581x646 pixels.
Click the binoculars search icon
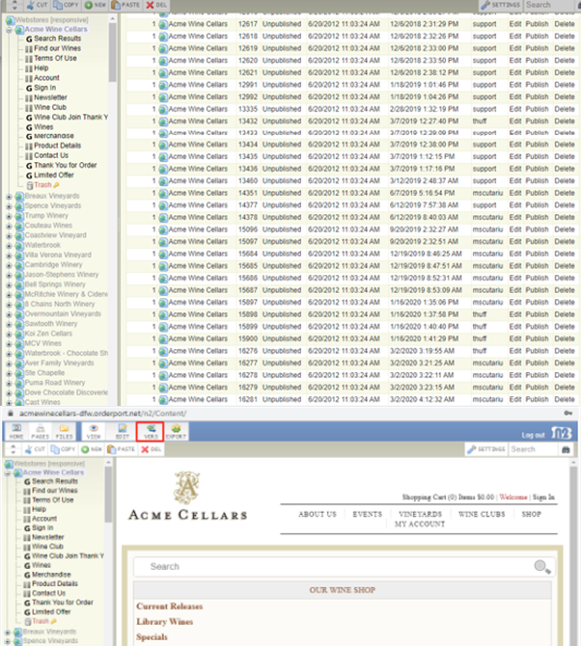(x=566, y=449)
